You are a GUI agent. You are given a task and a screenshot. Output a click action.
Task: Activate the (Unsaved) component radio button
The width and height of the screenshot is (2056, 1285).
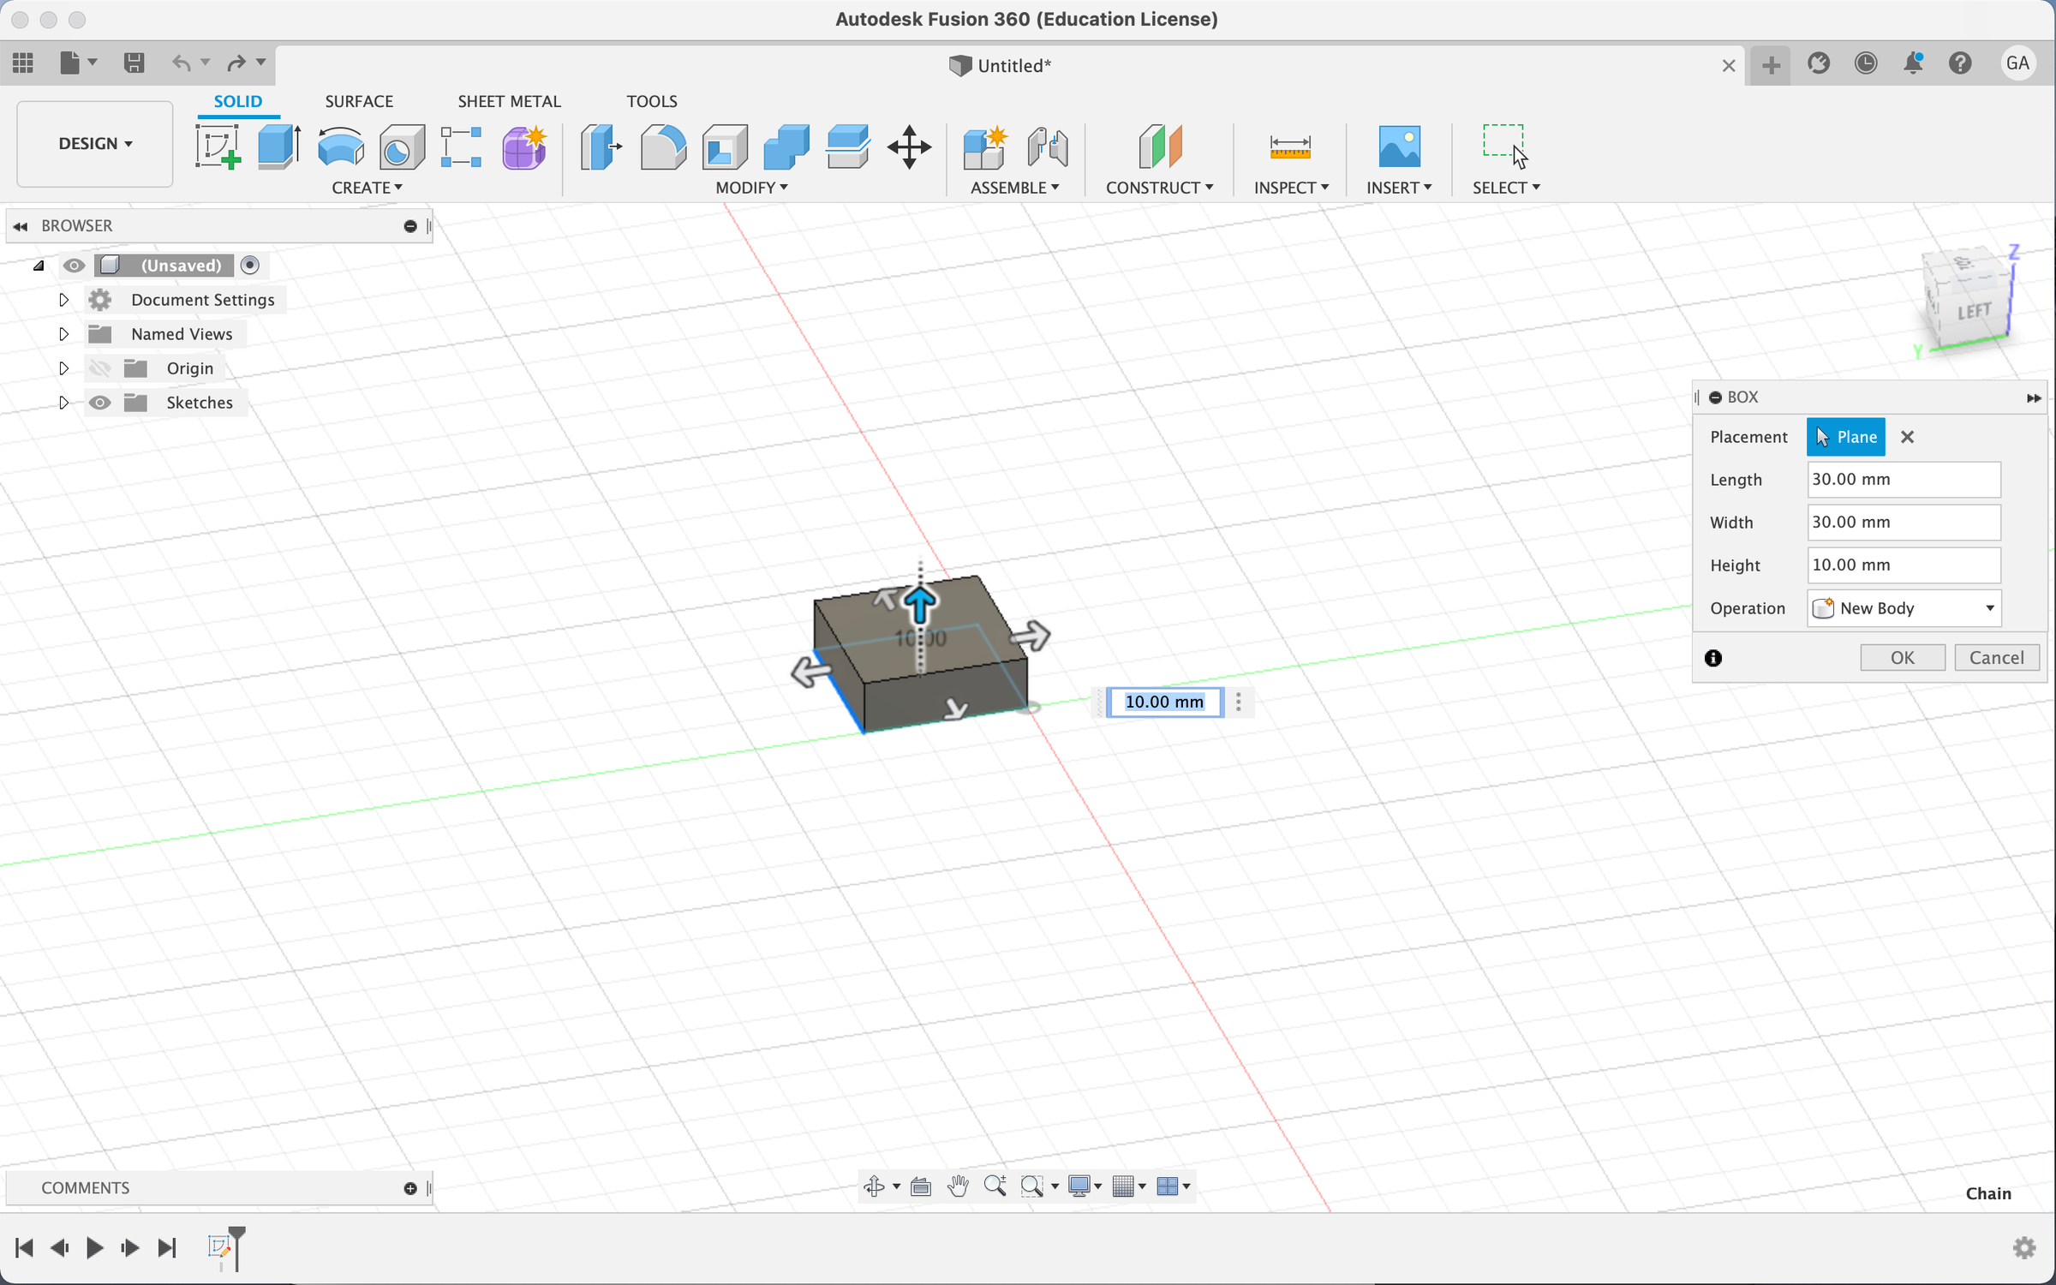point(249,266)
